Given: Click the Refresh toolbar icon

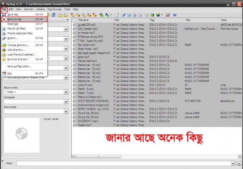Looking at the screenshot, I should point(53,15).
